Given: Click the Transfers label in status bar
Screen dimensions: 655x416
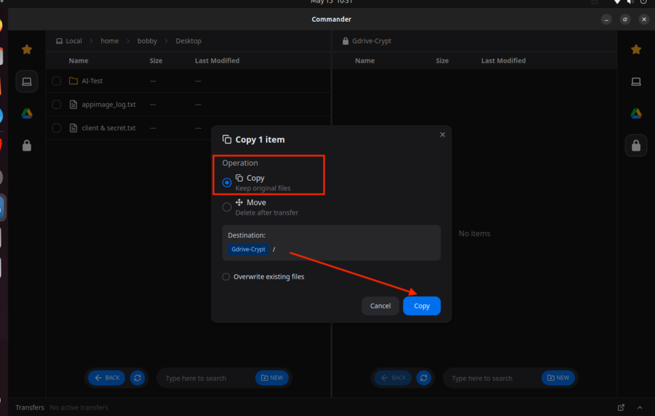Looking at the screenshot, I should [29, 407].
